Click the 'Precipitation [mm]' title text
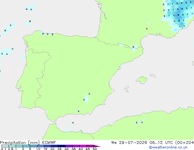The width and height of the screenshot is (194, 150). 20,143
